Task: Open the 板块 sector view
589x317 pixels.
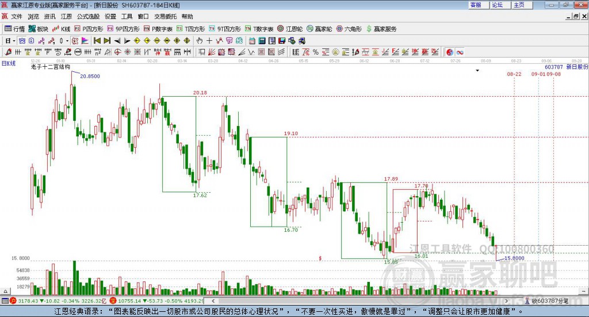Action: 39,29
